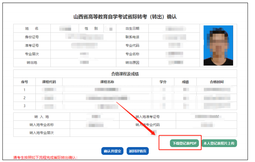Click the 下载登记表PDF button
This screenshot has width=255, height=162.
[x=184, y=143]
